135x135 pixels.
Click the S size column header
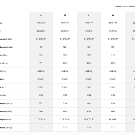[41, 15]
